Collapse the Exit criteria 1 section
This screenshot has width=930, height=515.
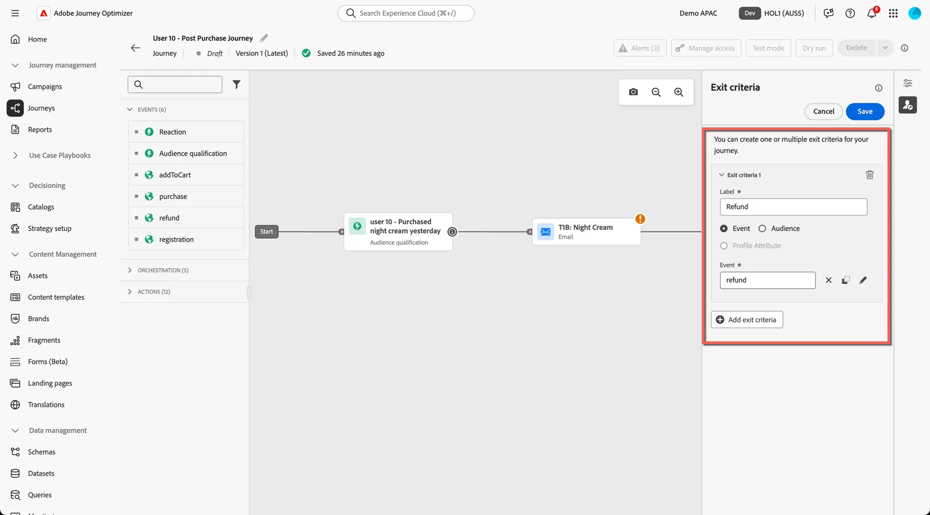pyautogui.click(x=722, y=175)
